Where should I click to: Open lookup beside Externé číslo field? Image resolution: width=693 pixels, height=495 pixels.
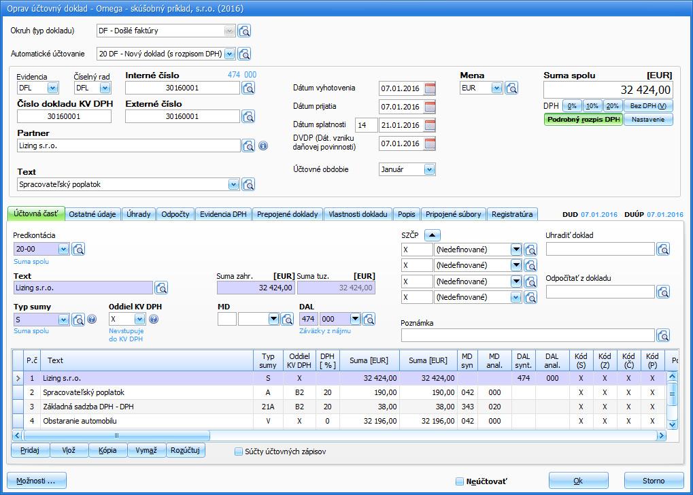pyautogui.click(x=248, y=117)
